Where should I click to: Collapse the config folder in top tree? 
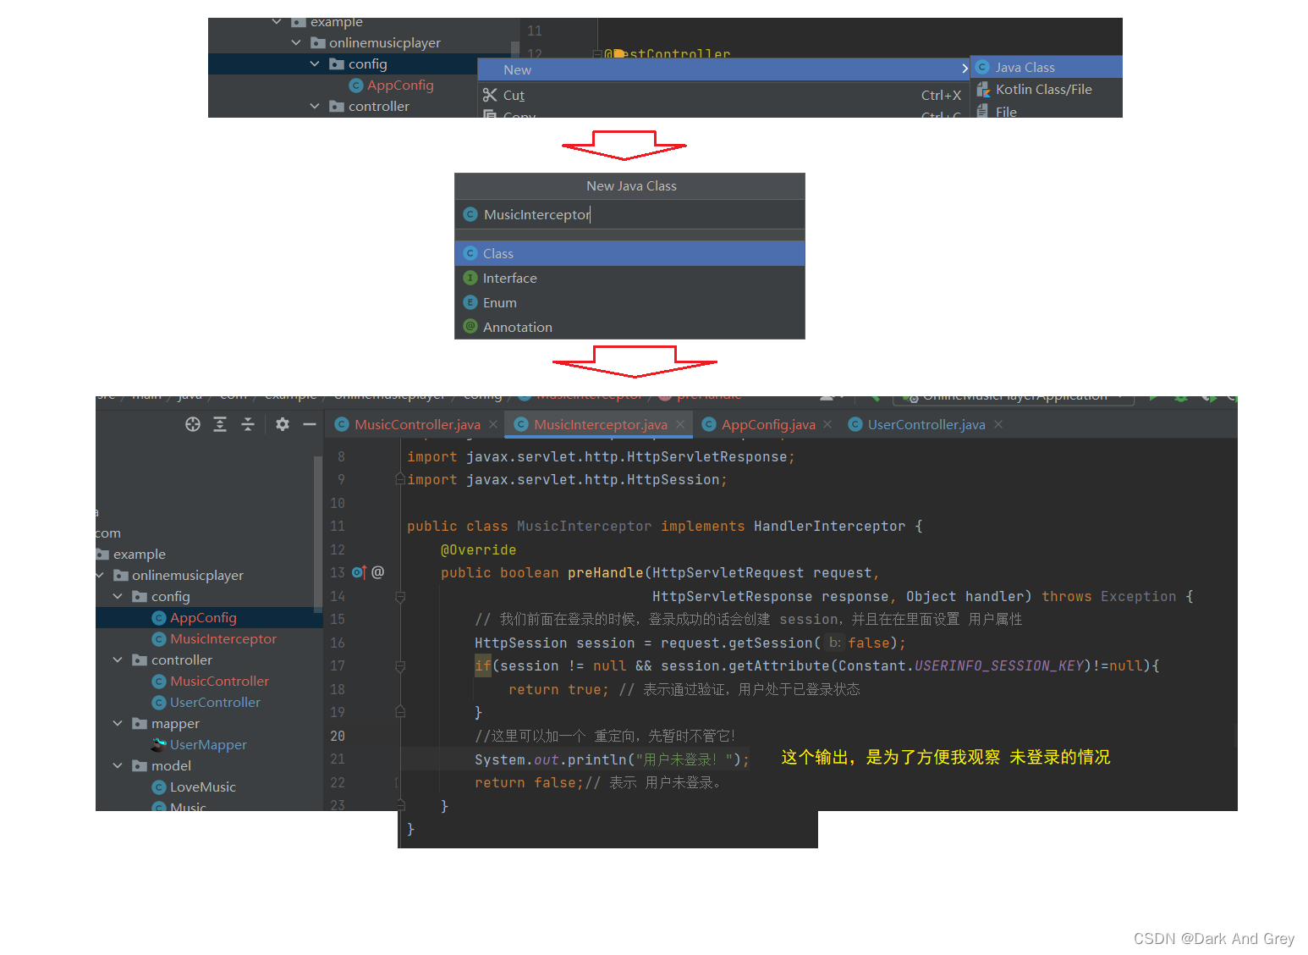pos(315,63)
